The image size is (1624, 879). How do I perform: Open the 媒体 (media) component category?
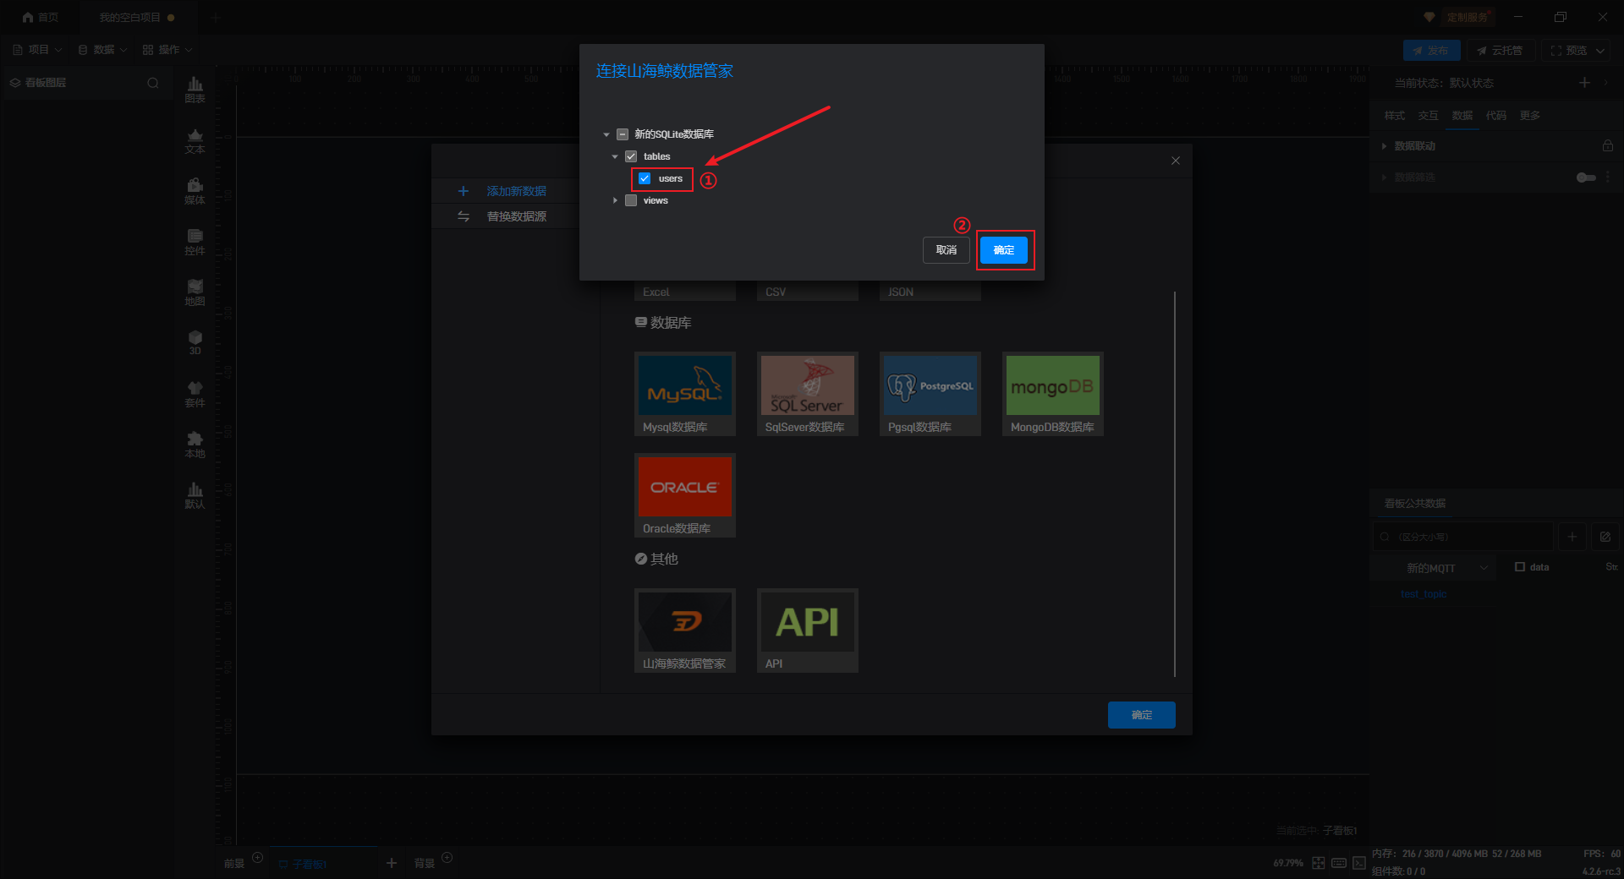click(x=195, y=191)
